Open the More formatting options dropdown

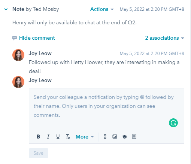point(85,137)
